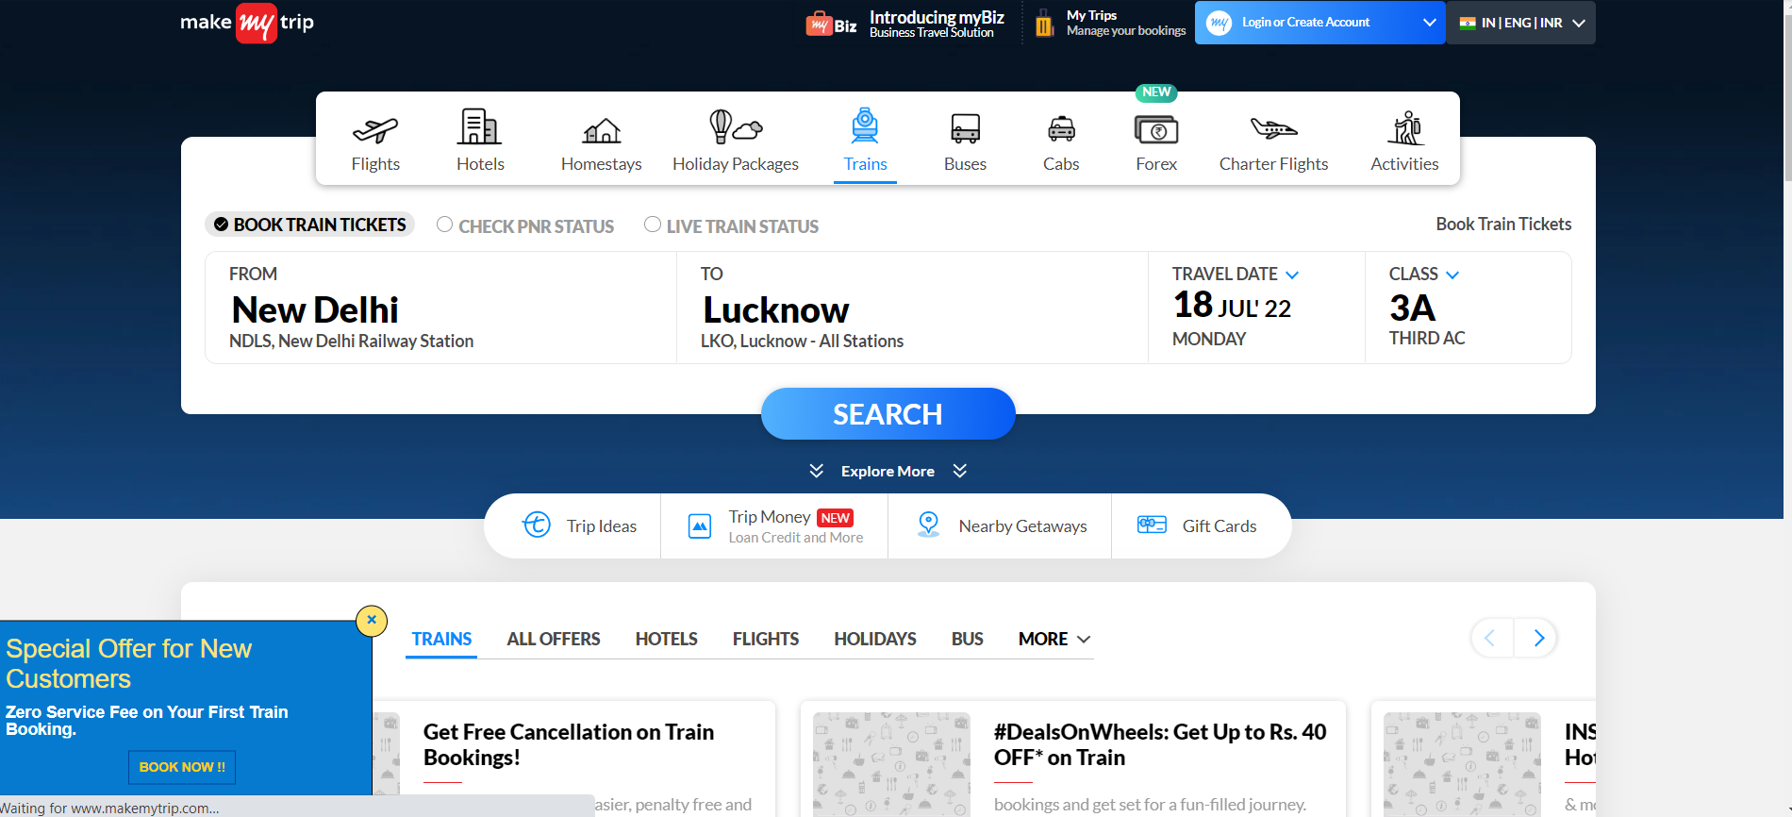Open Gift Cards link

(1197, 525)
